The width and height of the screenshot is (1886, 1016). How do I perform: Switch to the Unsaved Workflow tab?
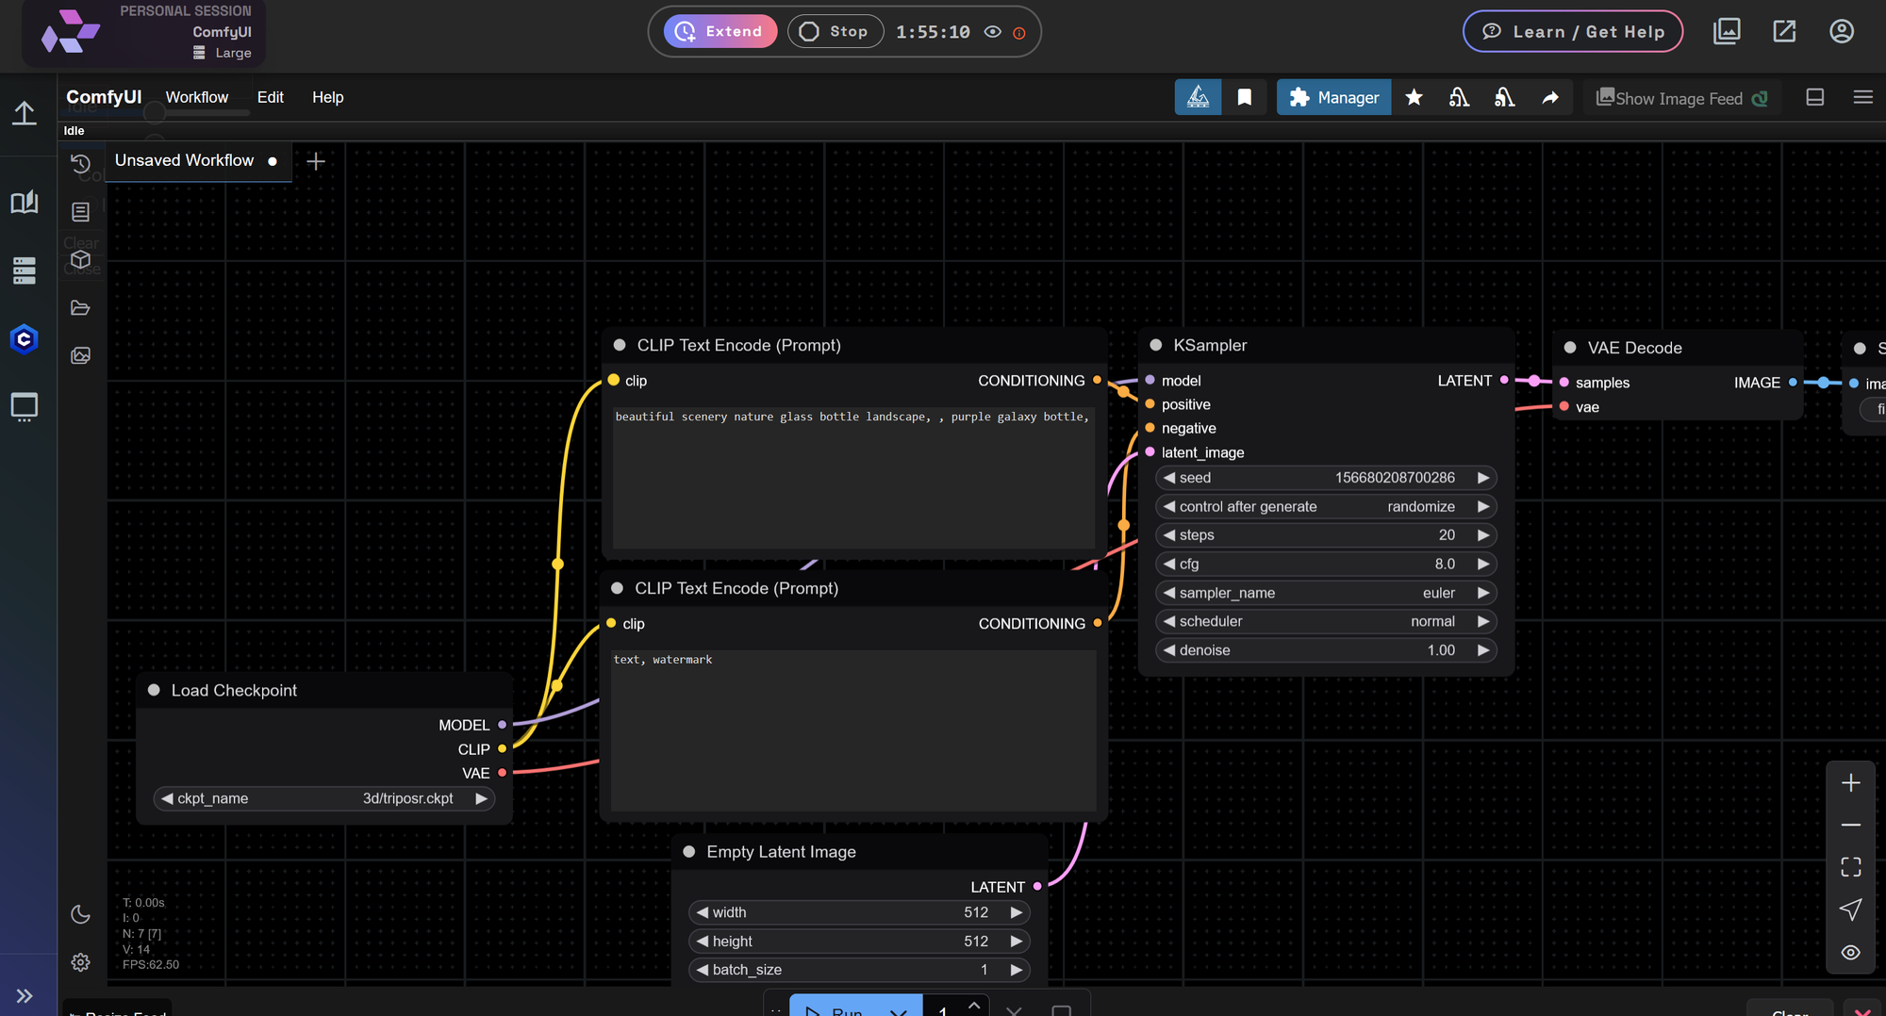[x=183, y=160]
